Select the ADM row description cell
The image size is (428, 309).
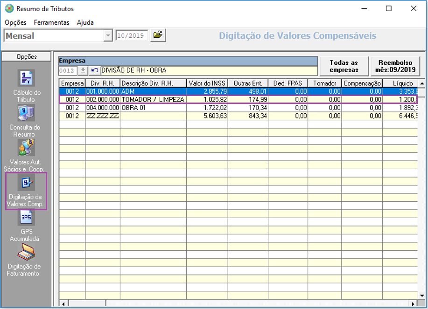coord(153,91)
